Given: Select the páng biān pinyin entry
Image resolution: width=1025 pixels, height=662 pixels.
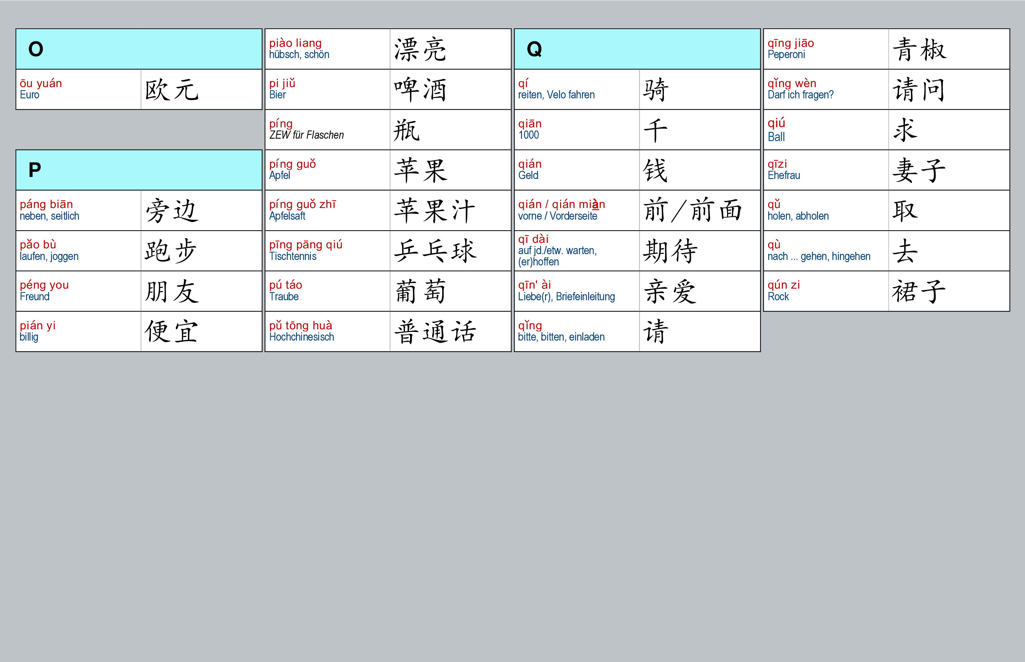Looking at the screenshot, I should tap(78, 210).
